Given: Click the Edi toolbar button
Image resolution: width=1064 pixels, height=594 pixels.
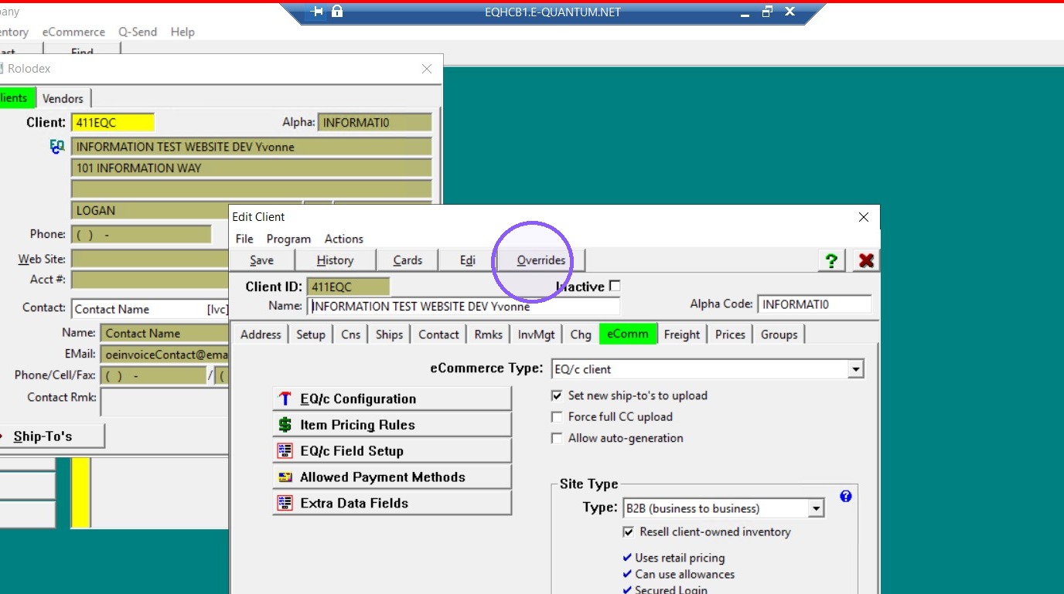Looking at the screenshot, I should point(468,260).
